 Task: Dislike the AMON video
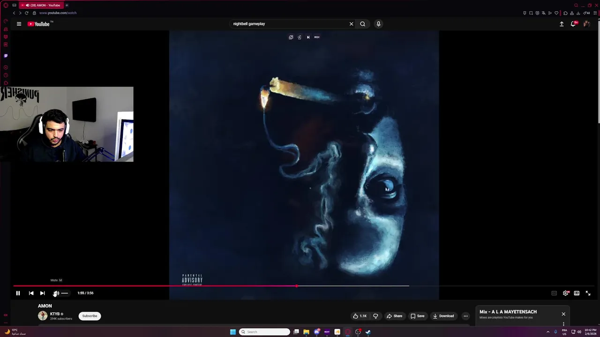point(375,316)
